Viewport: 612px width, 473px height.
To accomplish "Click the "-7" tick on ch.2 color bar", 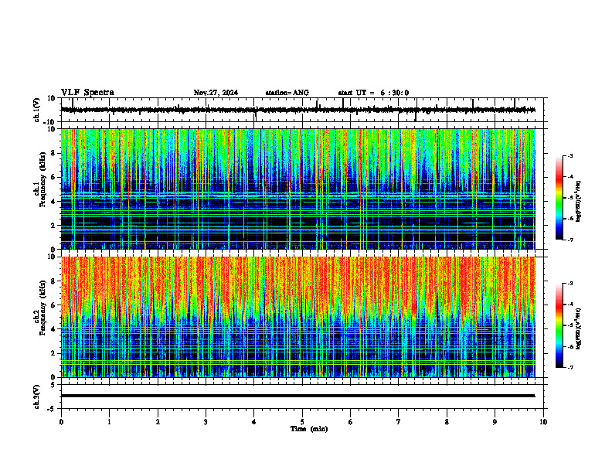I will 570,368.
